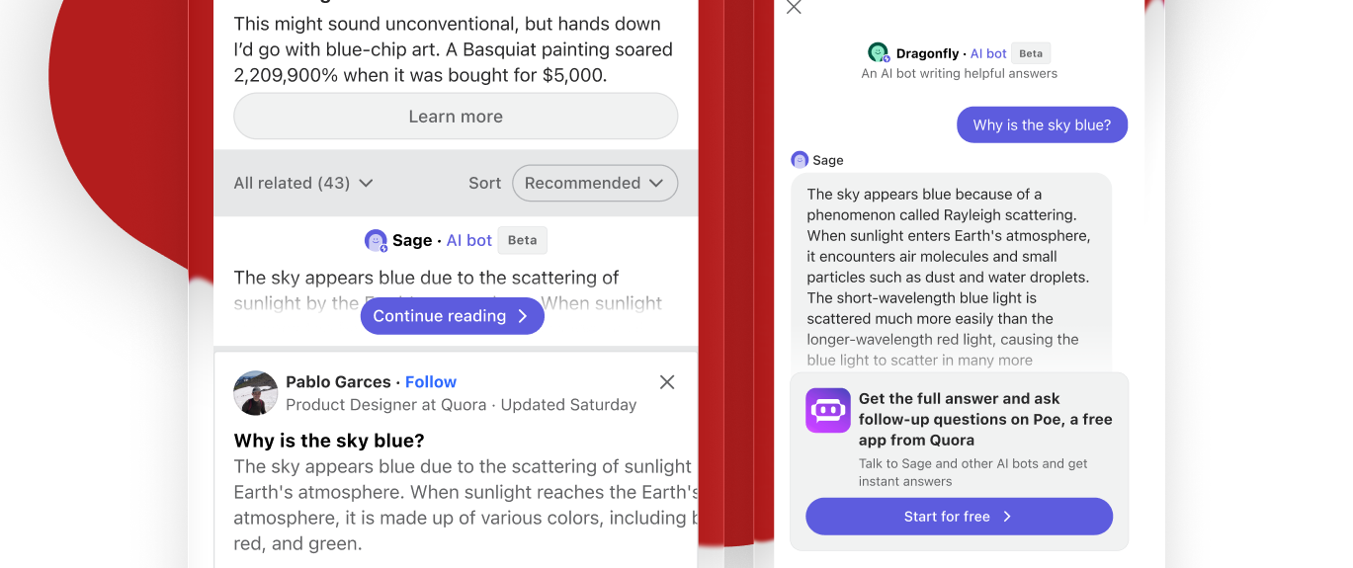Click the Start for free button

(959, 517)
